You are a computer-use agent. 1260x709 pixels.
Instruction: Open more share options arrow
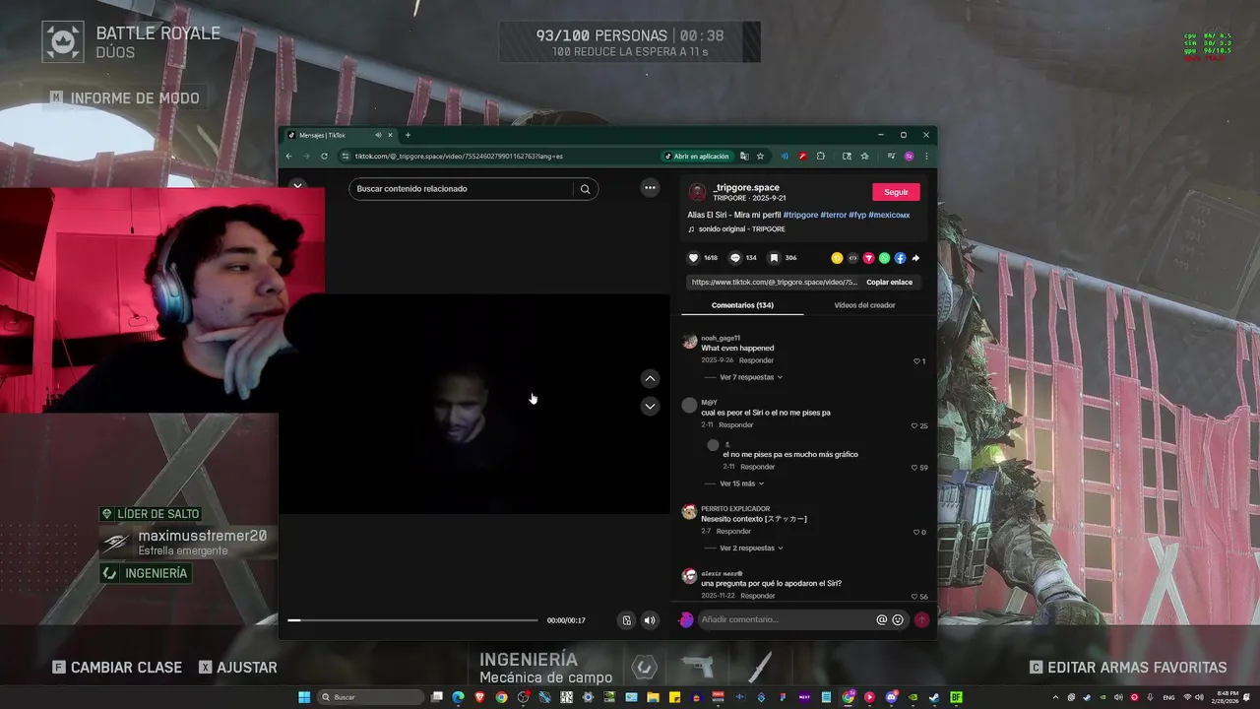tap(915, 258)
